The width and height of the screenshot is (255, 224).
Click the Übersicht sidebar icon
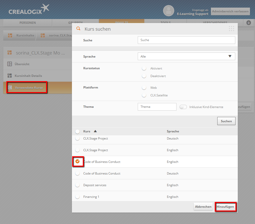pyautogui.click(x=10, y=64)
